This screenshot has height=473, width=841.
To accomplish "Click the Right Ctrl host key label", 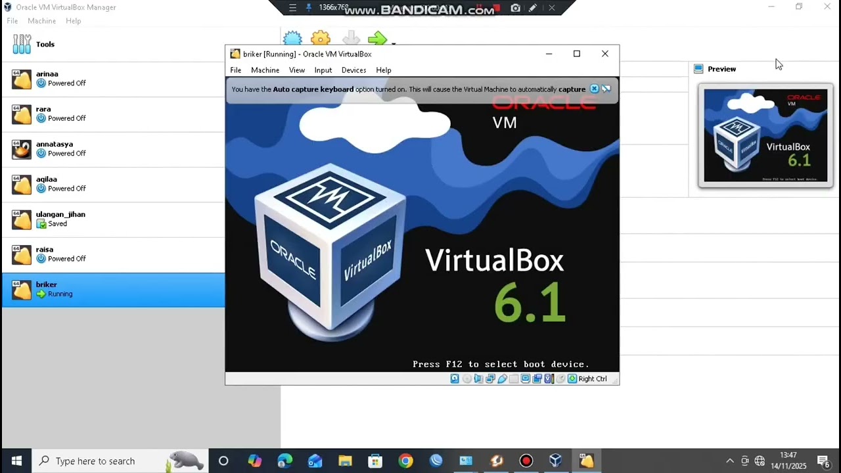I will (x=593, y=379).
